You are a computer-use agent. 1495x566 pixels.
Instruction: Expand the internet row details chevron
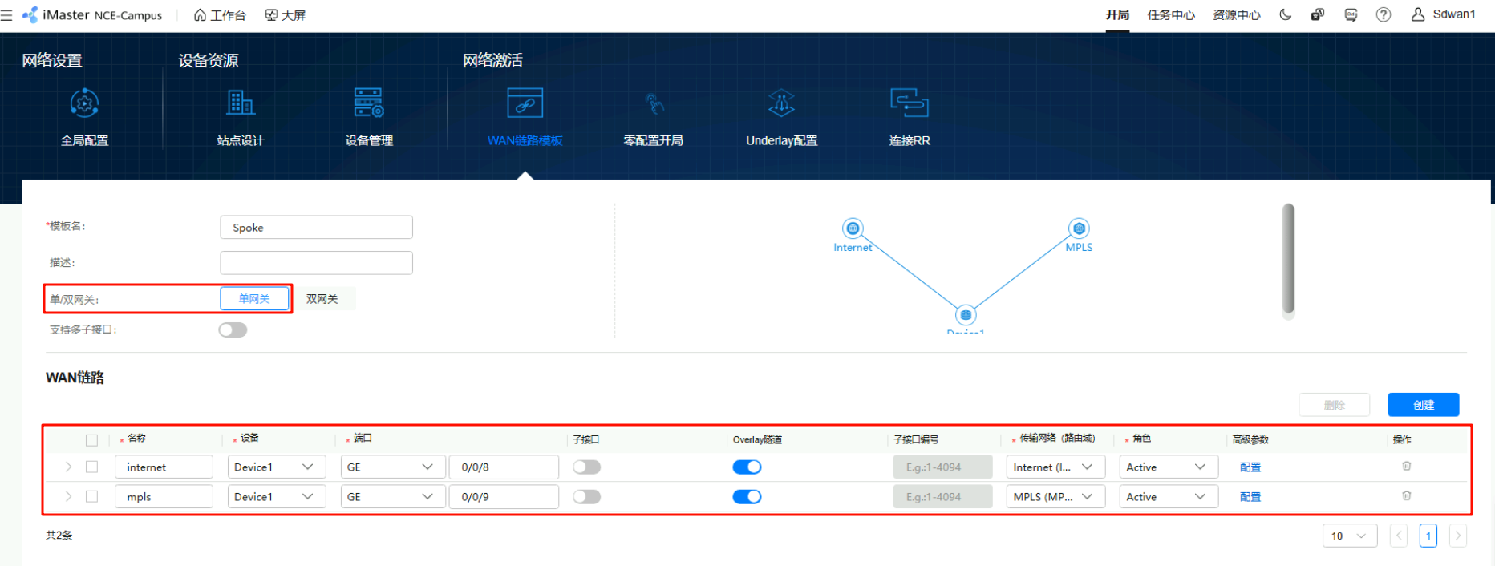tap(69, 467)
